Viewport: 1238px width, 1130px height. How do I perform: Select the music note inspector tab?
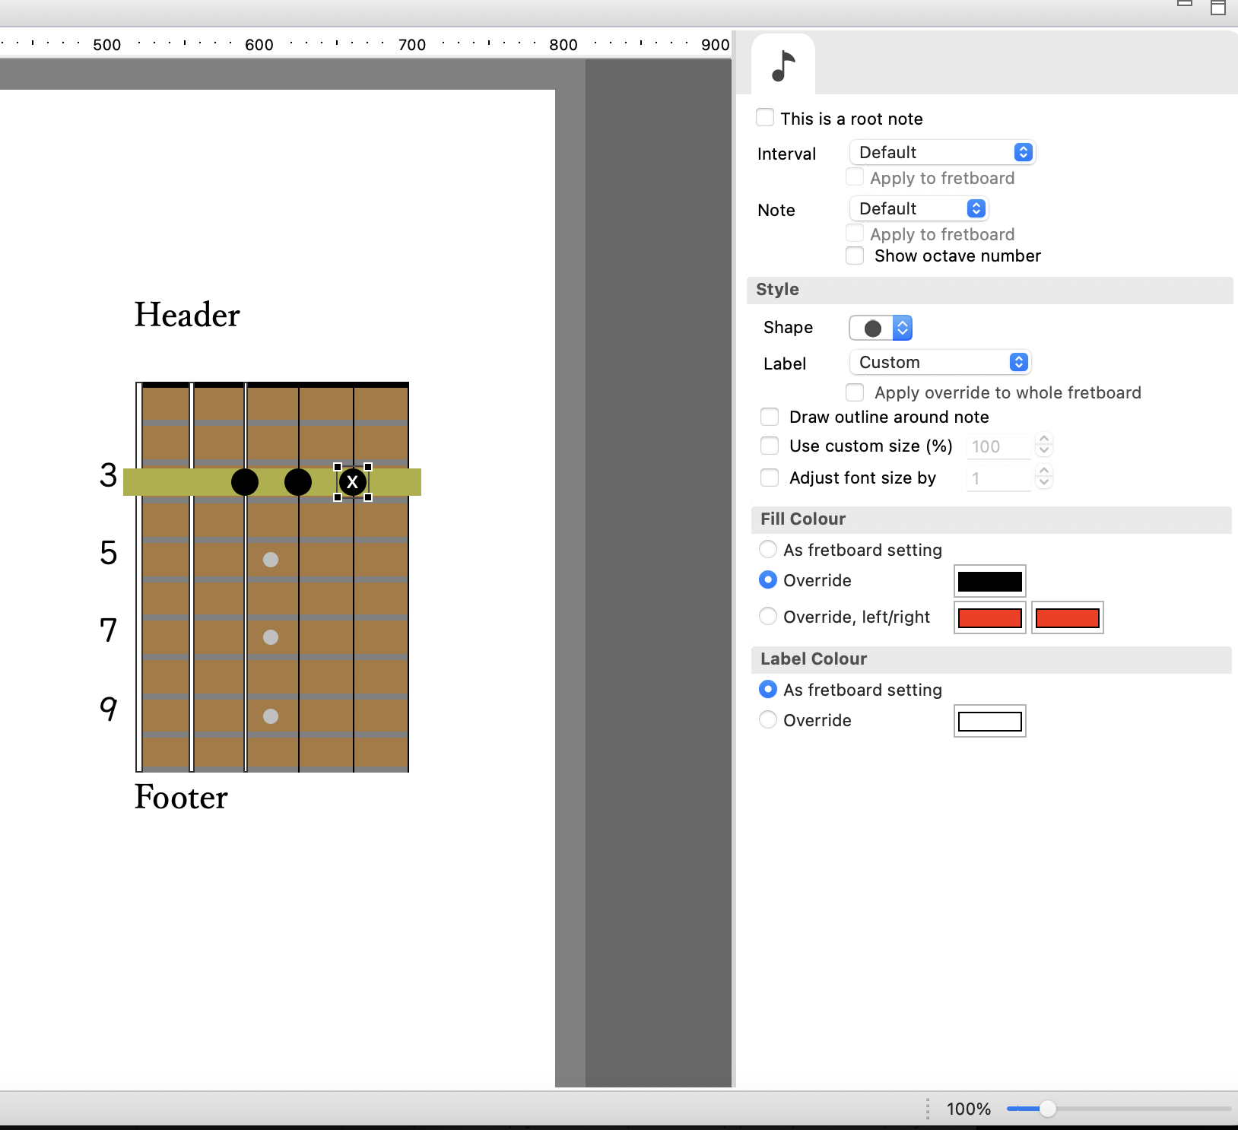(783, 65)
